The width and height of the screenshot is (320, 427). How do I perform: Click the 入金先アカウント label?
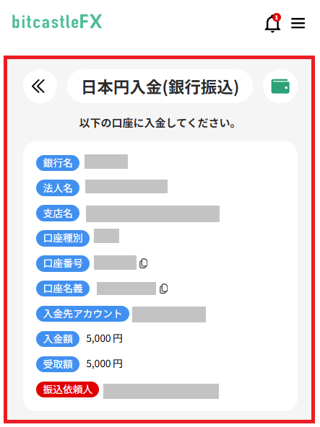pyautogui.click(x=82, y=314)
